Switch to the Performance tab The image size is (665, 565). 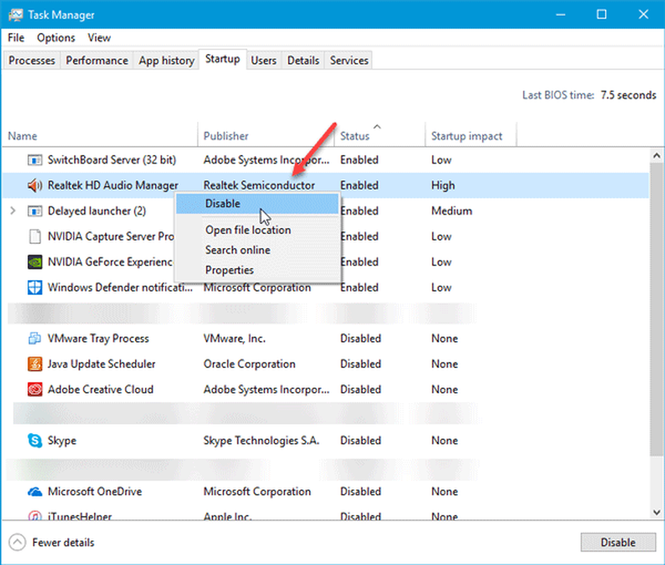coord(96,60)
